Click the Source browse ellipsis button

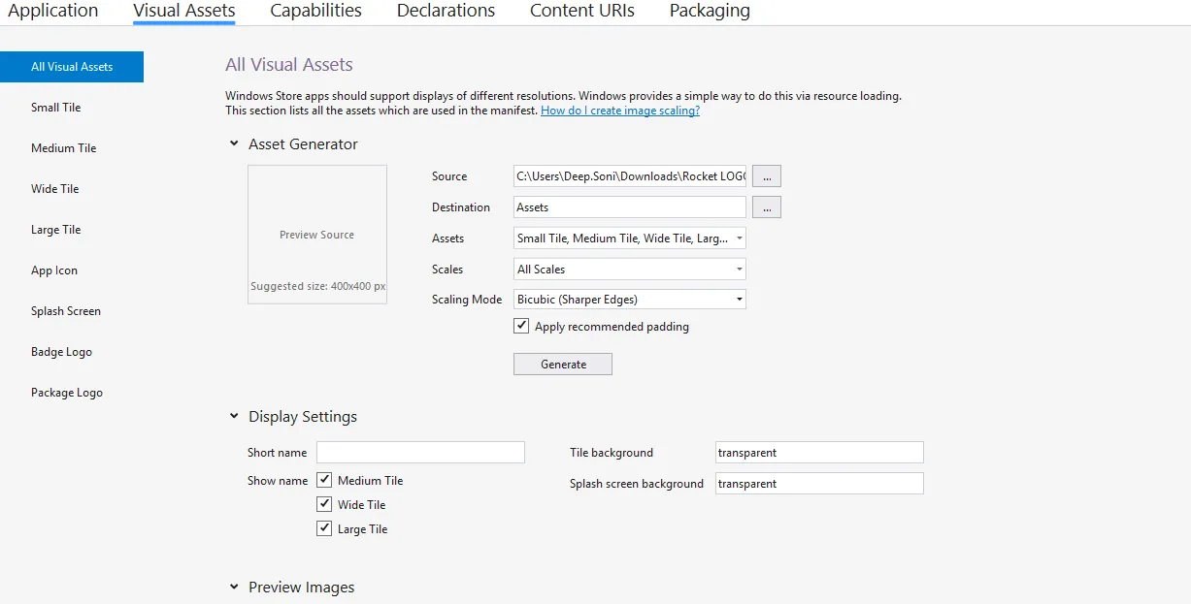click(x=766, y=176)
